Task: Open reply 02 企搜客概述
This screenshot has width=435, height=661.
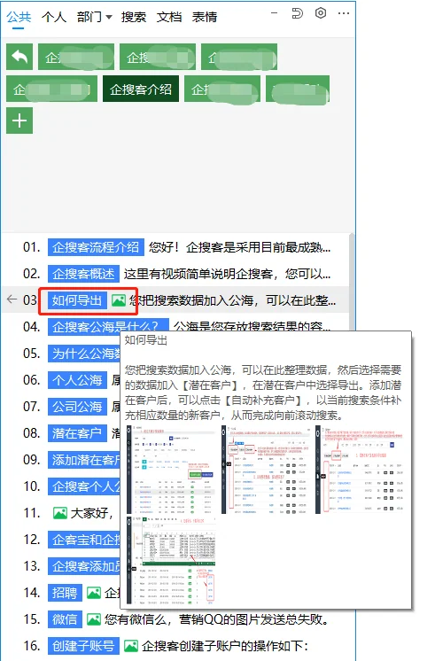Action: point(83,274)
